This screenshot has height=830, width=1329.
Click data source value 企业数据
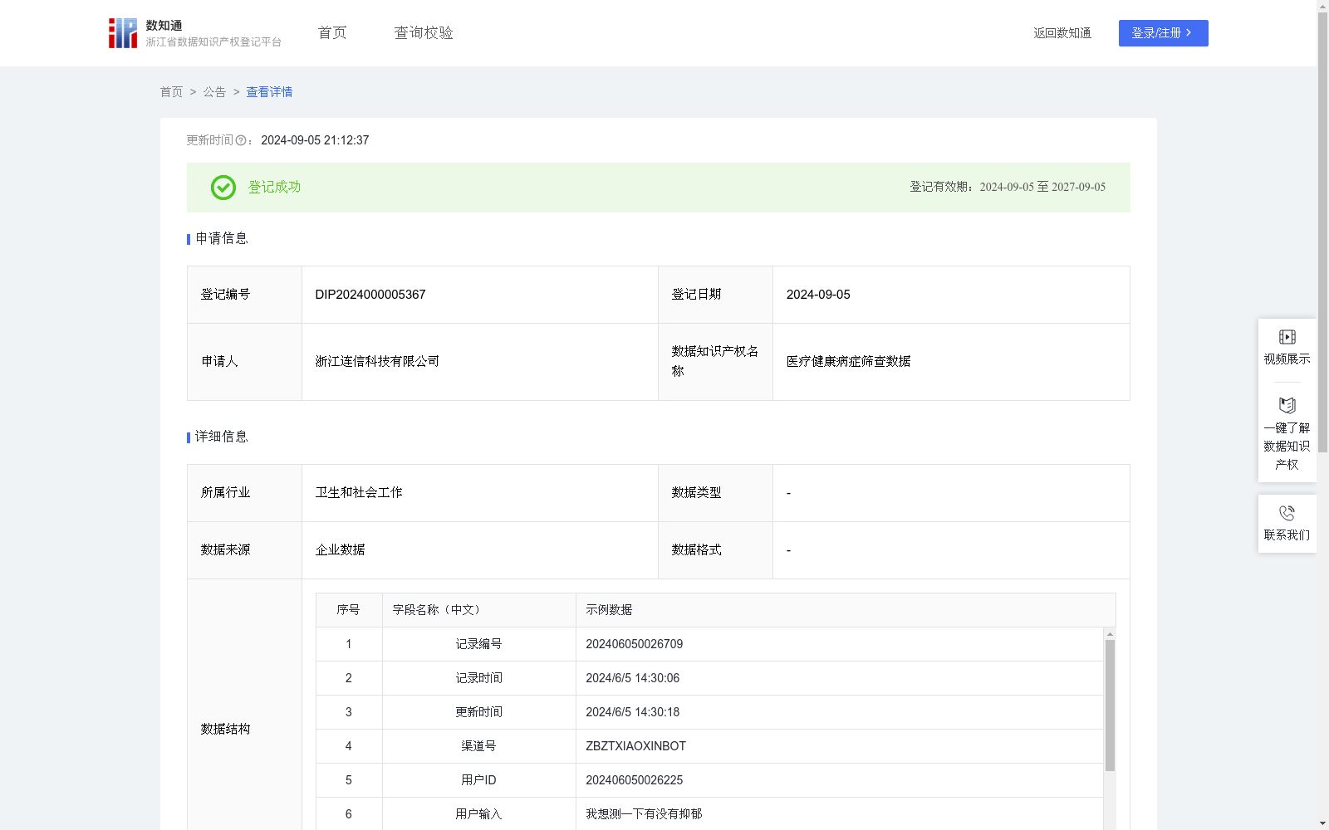point(340,550)
